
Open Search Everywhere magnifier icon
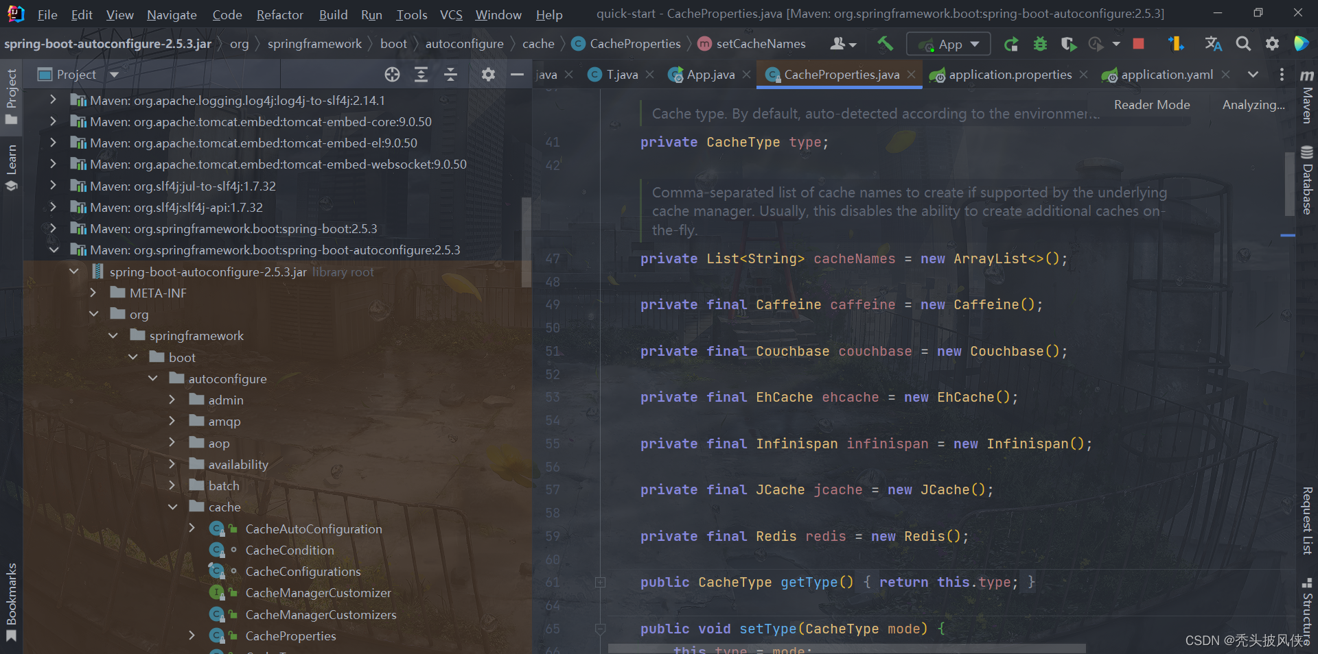coord(1243,44)
